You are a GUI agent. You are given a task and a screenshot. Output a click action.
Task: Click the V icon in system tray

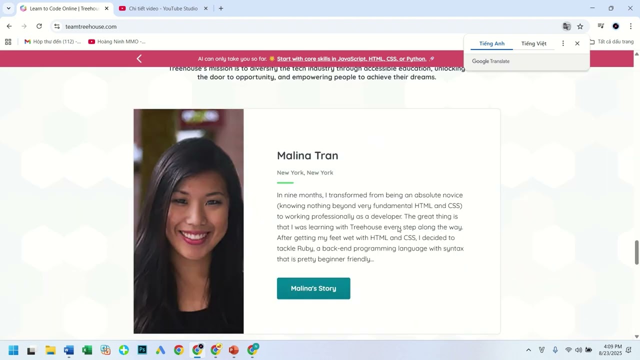click(541, 350)
